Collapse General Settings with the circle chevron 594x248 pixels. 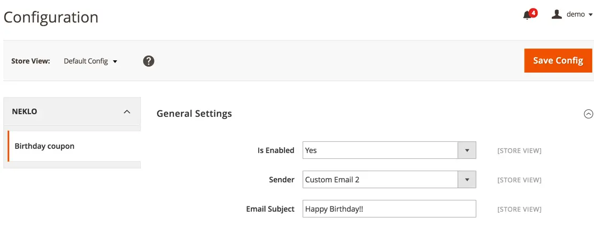click(x=588, y=114)
